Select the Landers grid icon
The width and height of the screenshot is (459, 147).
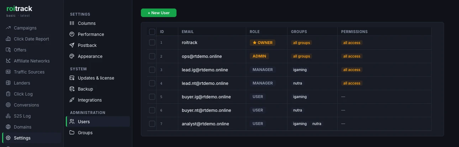tap(8, 83)
